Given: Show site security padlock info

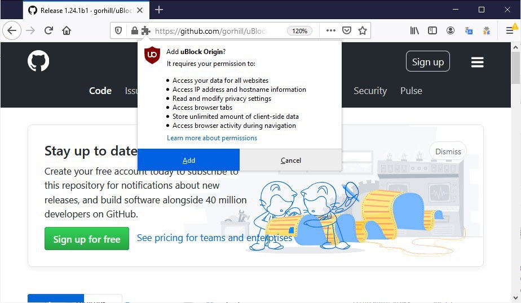Looking at the screenshot, I should (134, 31).
